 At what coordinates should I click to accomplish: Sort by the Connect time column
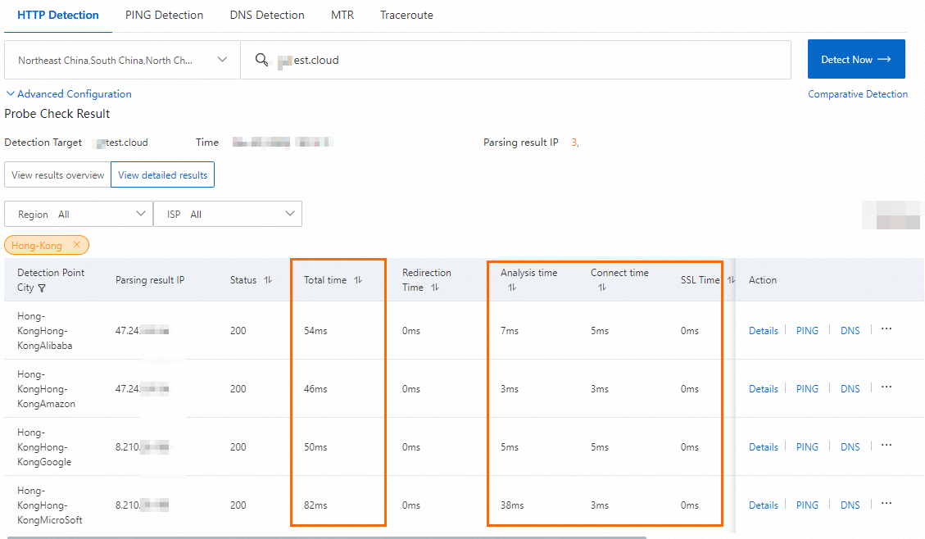coord(602,288)
